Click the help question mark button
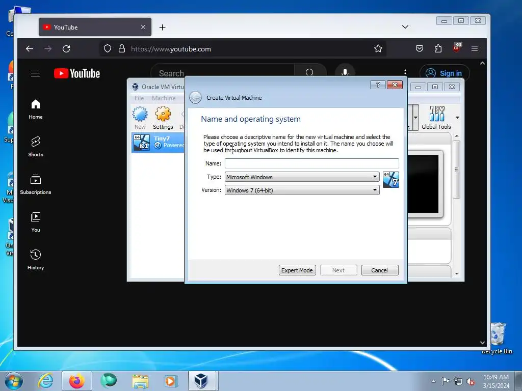Viewport: 522px width, 391px height. pos(378,85)
